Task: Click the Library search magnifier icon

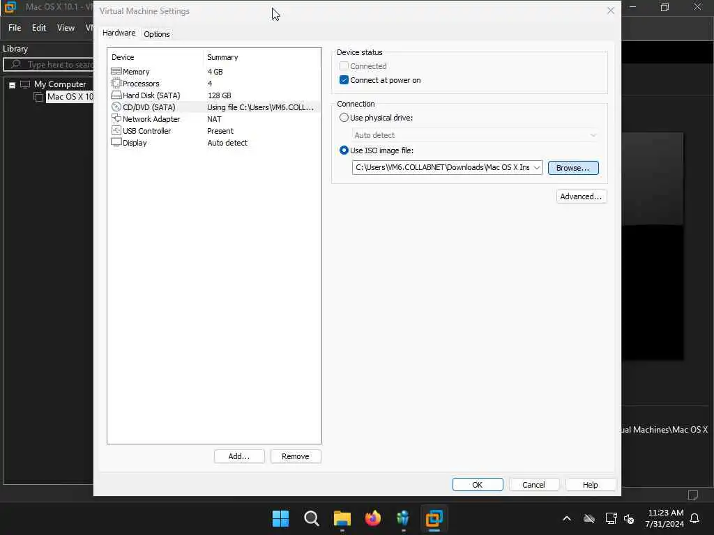Action: point(16,64)
